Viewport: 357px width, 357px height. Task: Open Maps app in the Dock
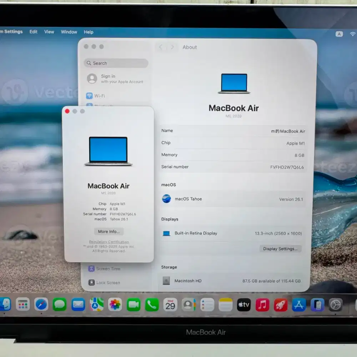pos(96,305)
